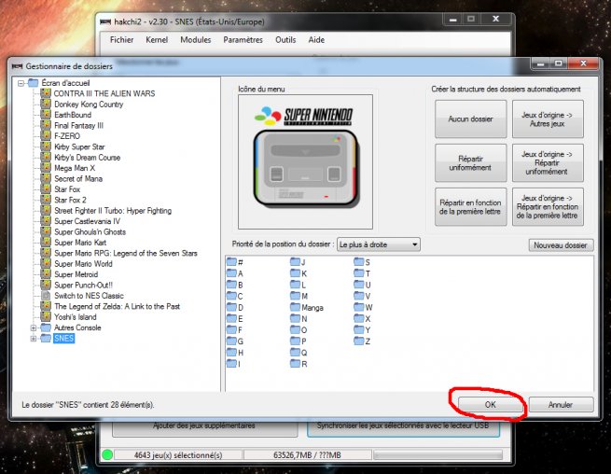Select the S folder icon
This screenshot has height=474, width=611.
point(359,261)
